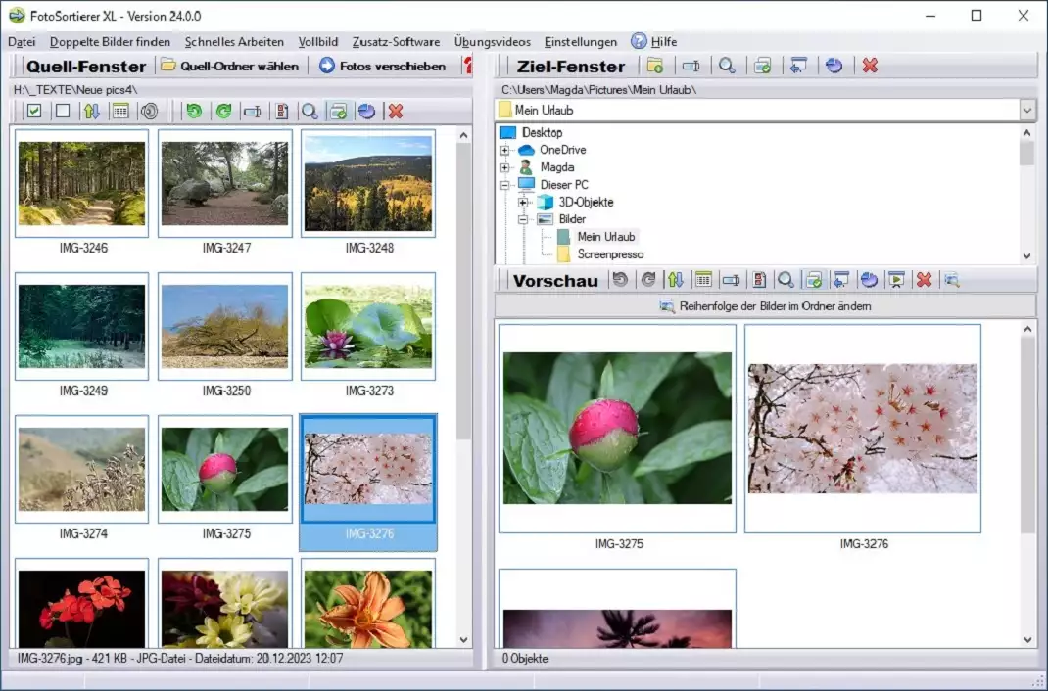Click the deselect-all empty box in source toolbar

63,111
